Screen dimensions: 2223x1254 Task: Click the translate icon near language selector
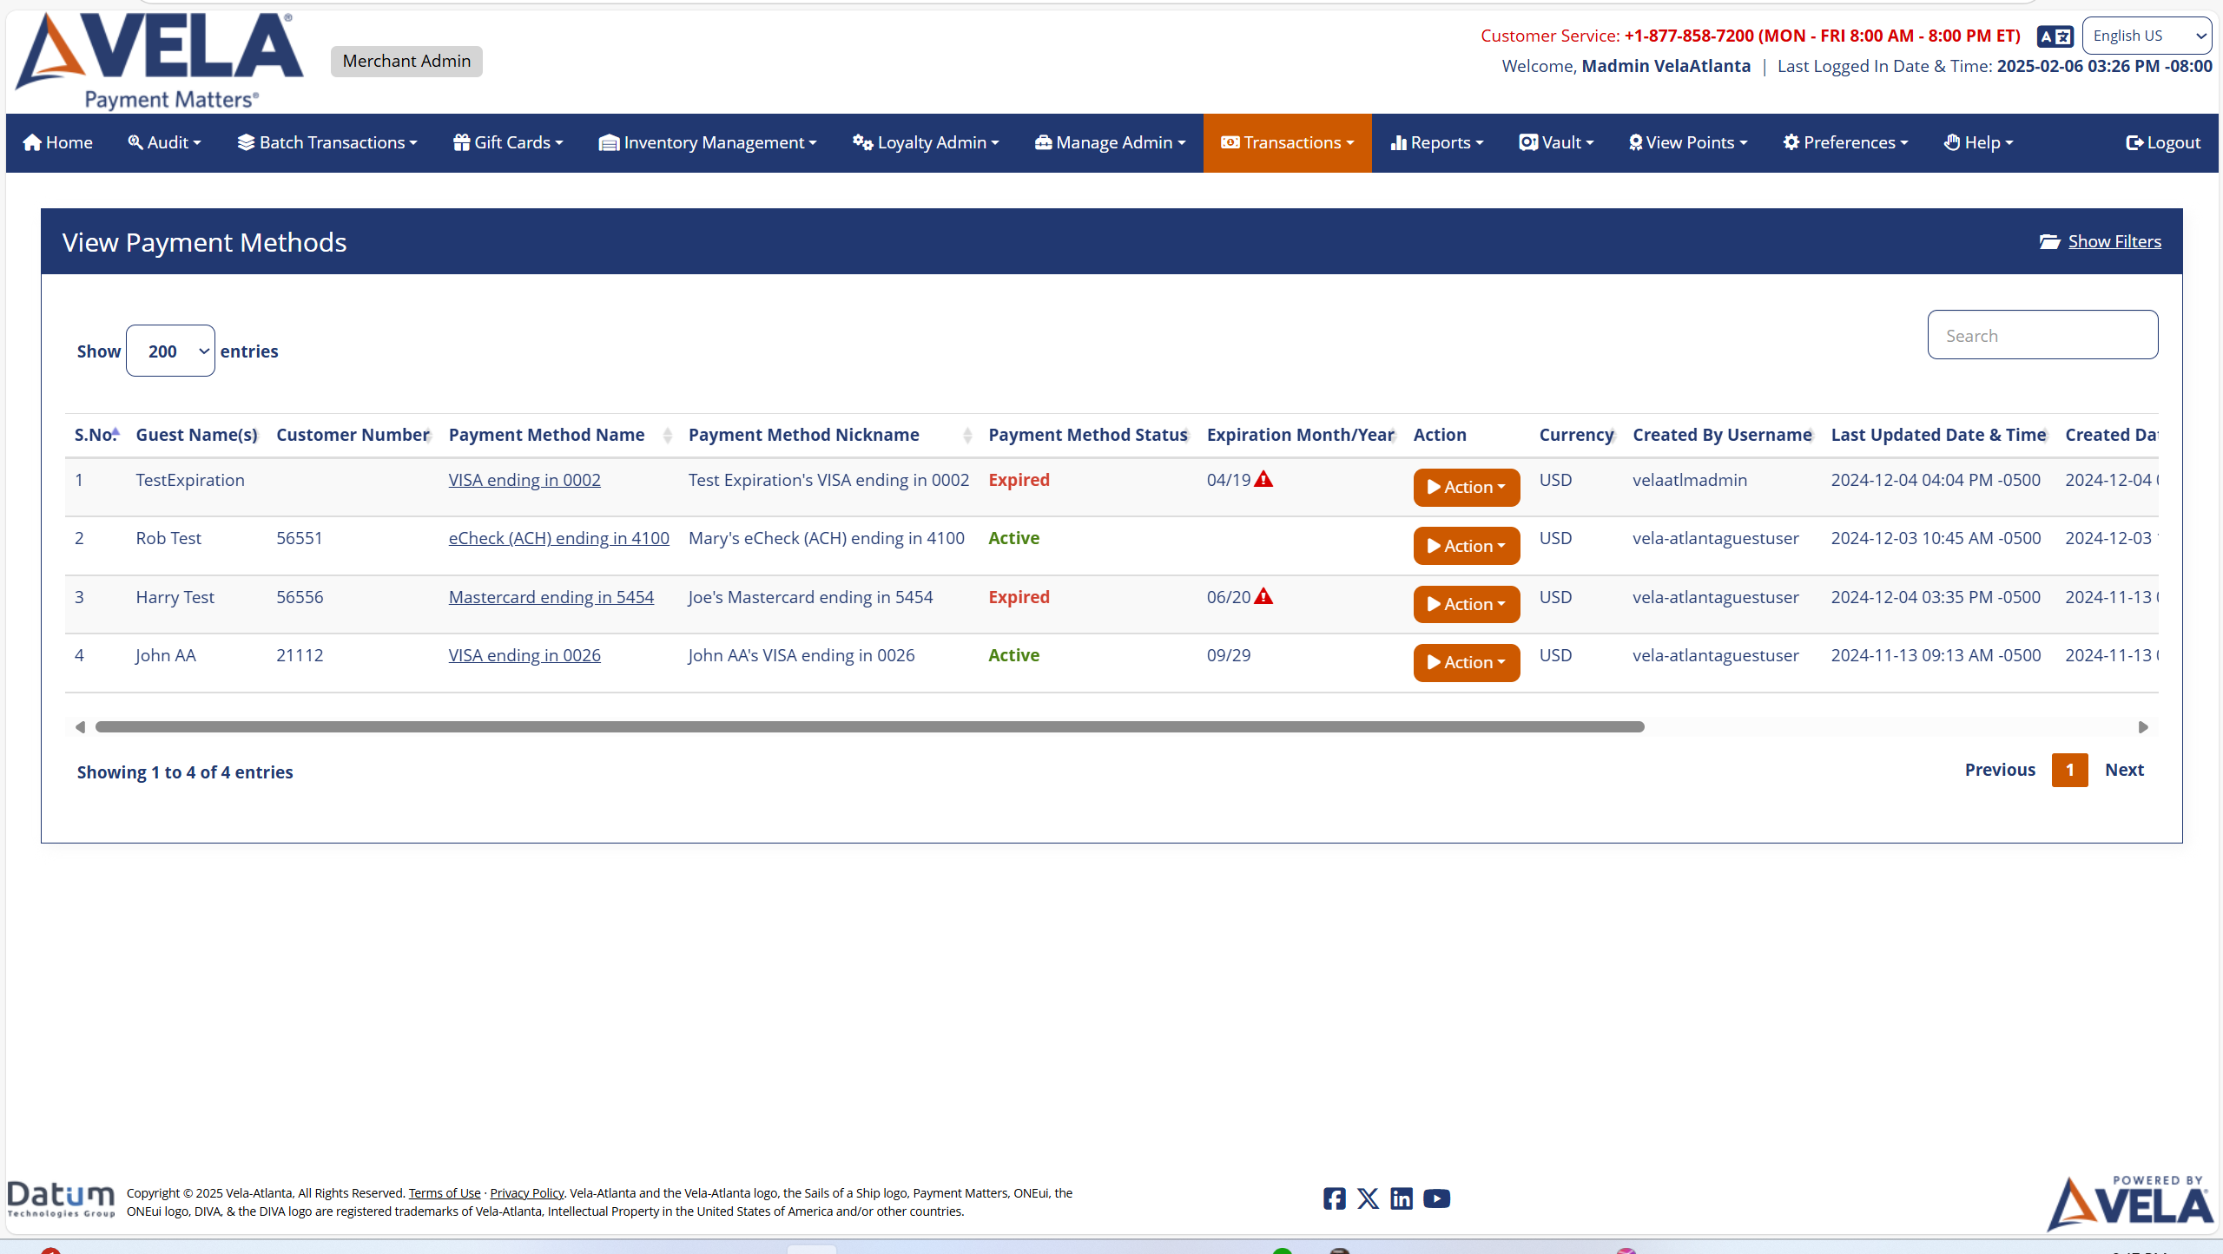click(2055, 36)
